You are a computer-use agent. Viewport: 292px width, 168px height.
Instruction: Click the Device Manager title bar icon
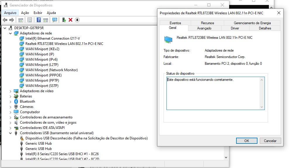(x=6, y=5)
